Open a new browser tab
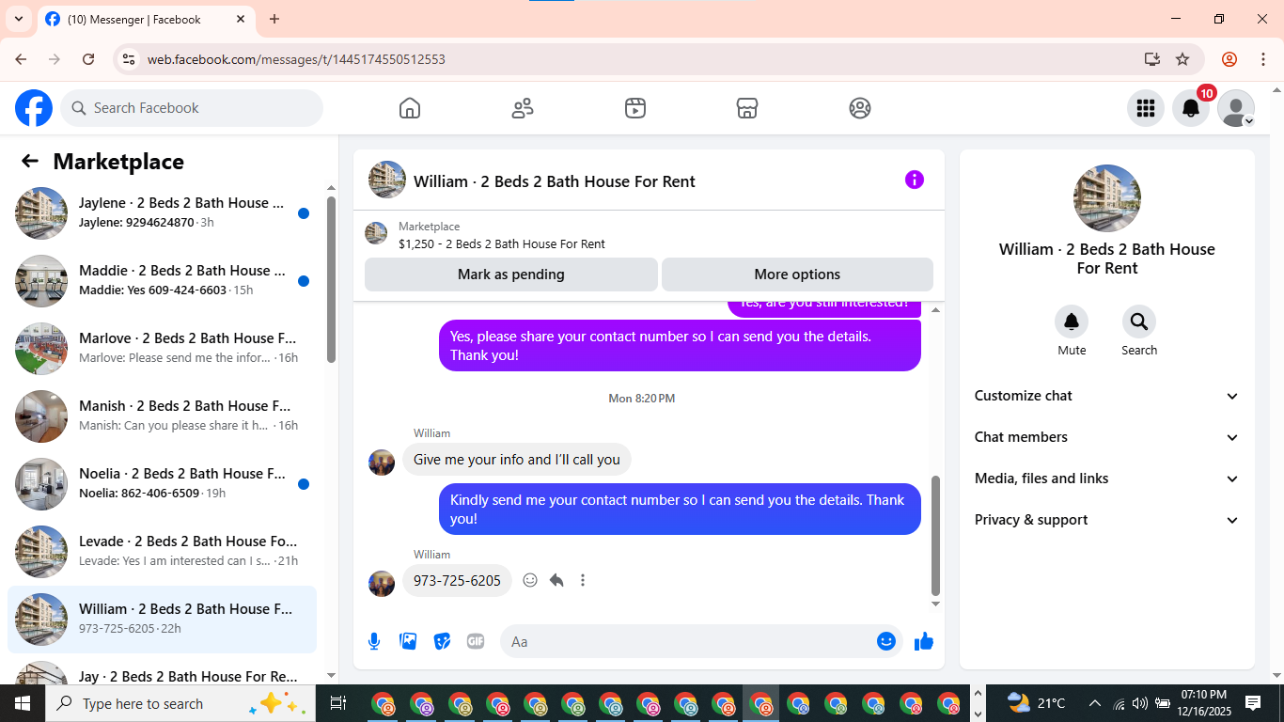 tap(274, 19)
